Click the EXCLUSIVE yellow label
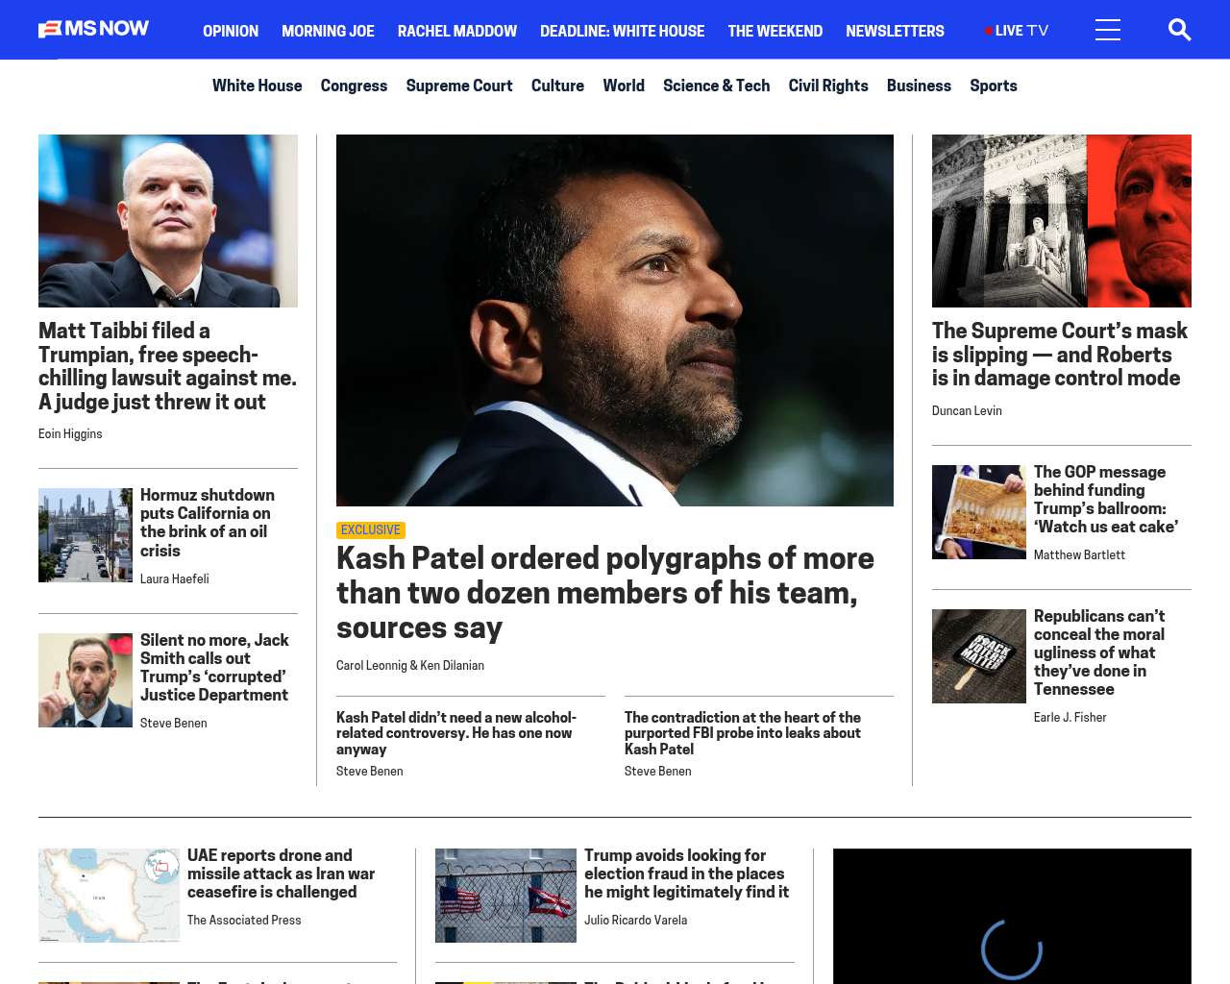Image resolution: width=1230 pixels, height=984 pixels. point(371,530)
